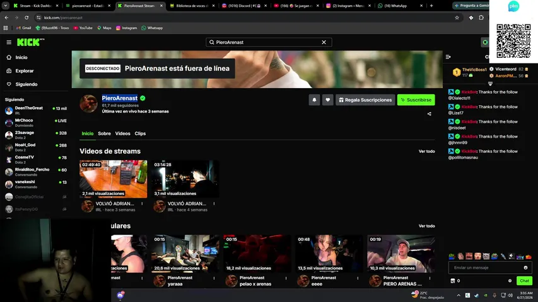Go to Inicio in sidebar
The height and width of the screenshot is (302, 538).
[x=21, y=57]
